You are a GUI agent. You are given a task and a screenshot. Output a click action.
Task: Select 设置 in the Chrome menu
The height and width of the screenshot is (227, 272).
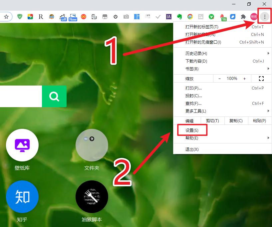192,130
